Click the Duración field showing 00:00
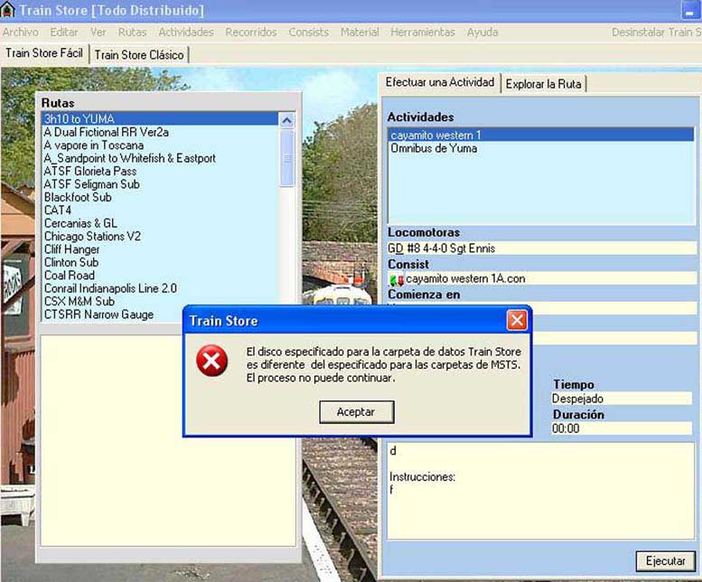Screen dimensions: 702x582 [622, 428]
